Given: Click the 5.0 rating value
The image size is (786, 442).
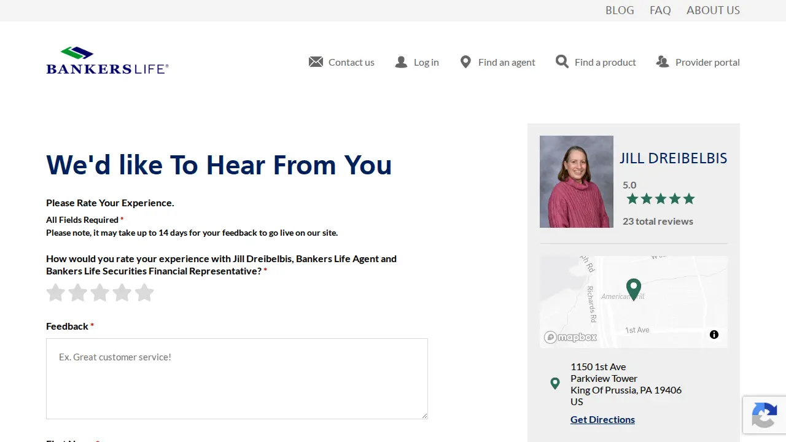Looking at the screenshot, I should click(x=629, y=185).
